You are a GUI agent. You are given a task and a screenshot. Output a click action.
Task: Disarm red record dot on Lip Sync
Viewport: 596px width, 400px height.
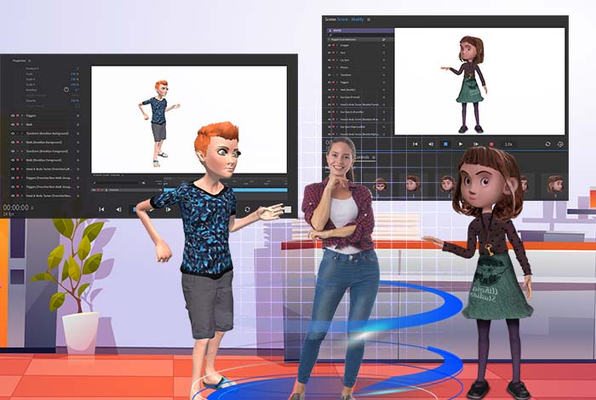334,60
